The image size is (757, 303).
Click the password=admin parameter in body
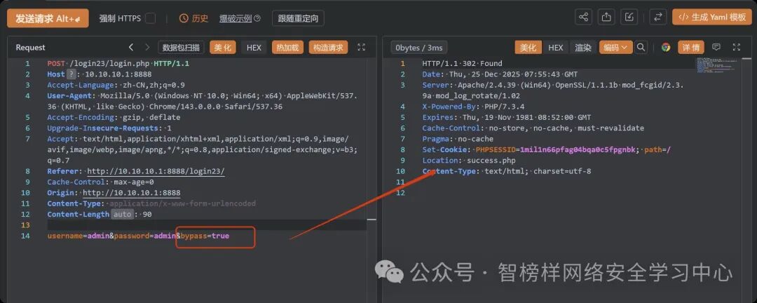[x=144, y=236]
